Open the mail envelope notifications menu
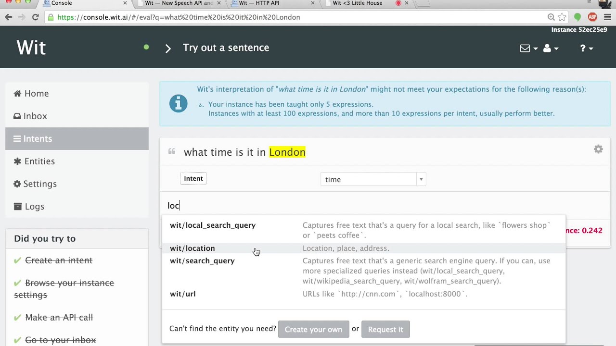The height and width of the screenshot is (346, 616). point(528,48)
